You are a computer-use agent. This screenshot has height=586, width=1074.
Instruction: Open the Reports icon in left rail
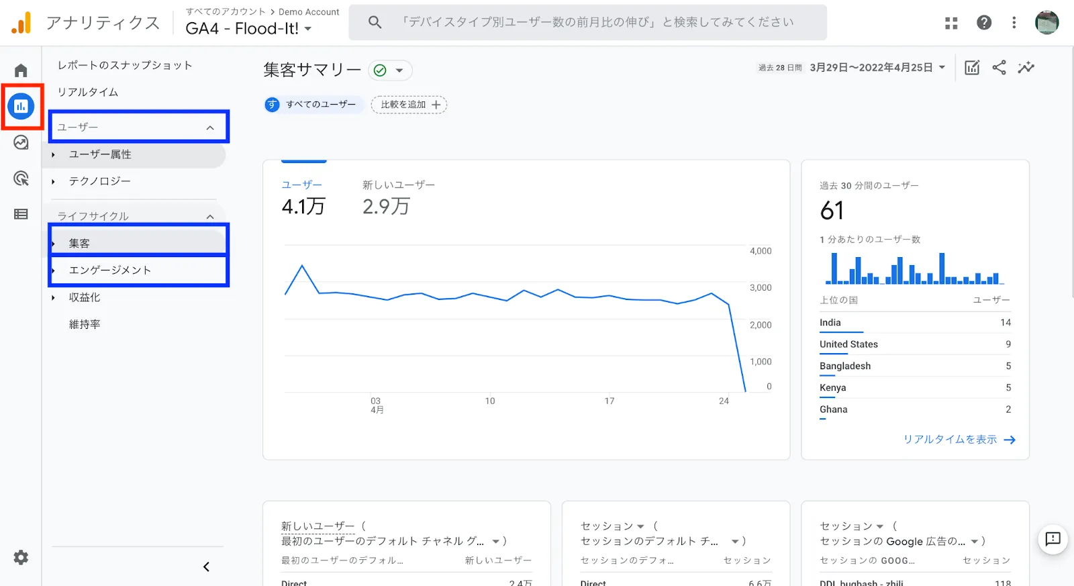(x=21, y=106)
